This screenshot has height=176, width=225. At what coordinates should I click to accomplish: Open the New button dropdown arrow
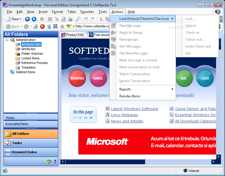tap(20, 19)
